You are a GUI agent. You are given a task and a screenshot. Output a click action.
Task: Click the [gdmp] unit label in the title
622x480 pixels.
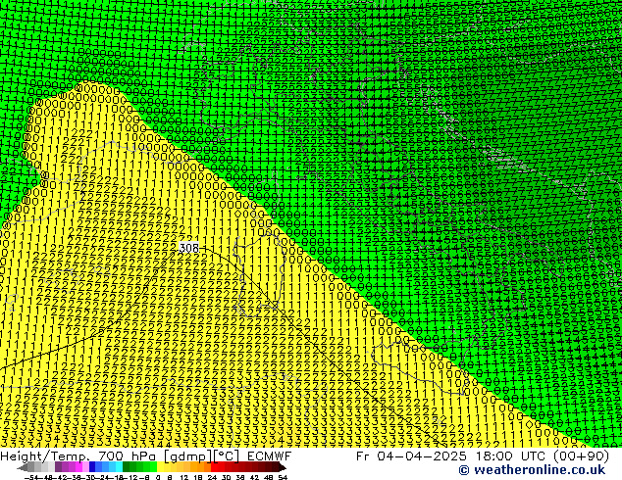188,456
